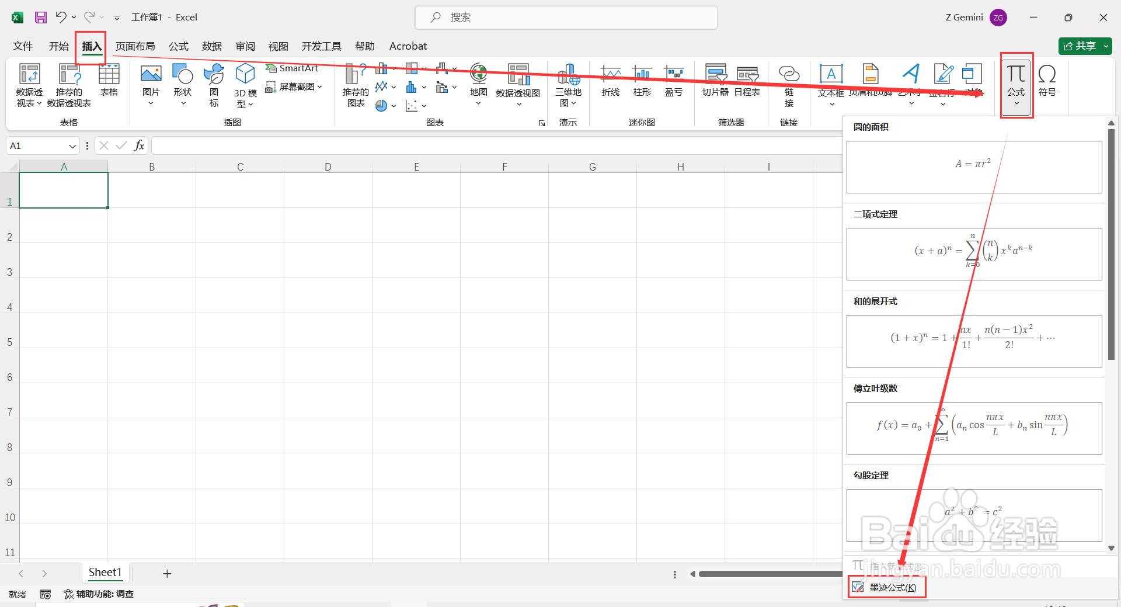Add a new sheet with plus button

pos(167,574)
